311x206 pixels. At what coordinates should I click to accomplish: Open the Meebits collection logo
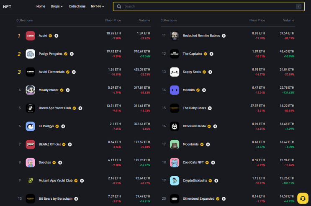point(175,90)
